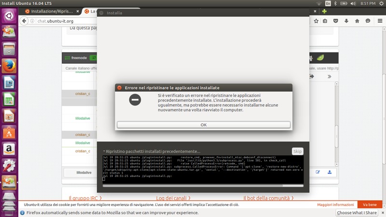Go back in Firefox with the back arrow

point(24,21)
